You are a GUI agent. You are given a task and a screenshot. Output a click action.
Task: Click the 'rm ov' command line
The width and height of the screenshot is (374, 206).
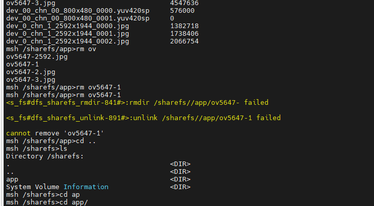pyautogui.click(x=51, y=49)
